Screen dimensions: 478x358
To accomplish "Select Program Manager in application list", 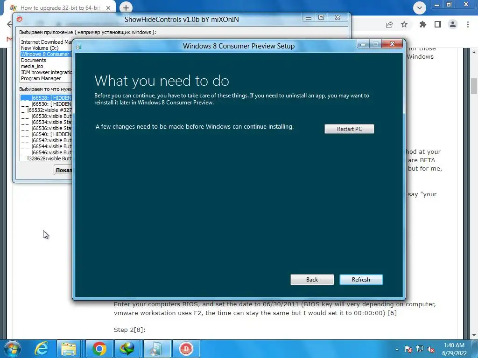I will point(46,78).
